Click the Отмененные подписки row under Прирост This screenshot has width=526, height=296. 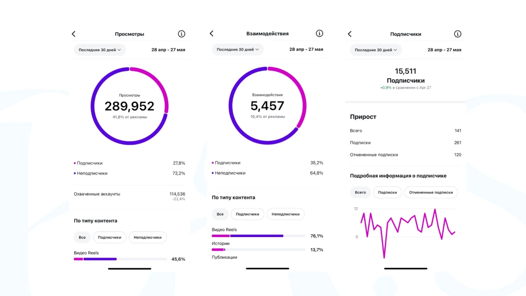(x=406, y=155)
